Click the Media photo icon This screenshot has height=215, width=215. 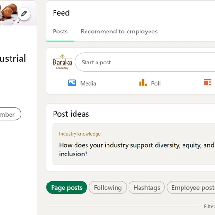point(72,83)
